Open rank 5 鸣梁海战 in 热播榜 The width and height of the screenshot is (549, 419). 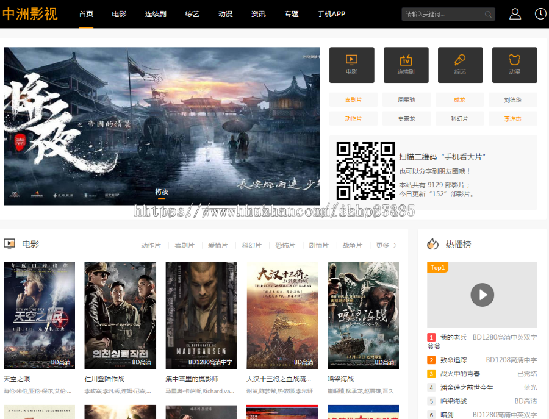482,401
